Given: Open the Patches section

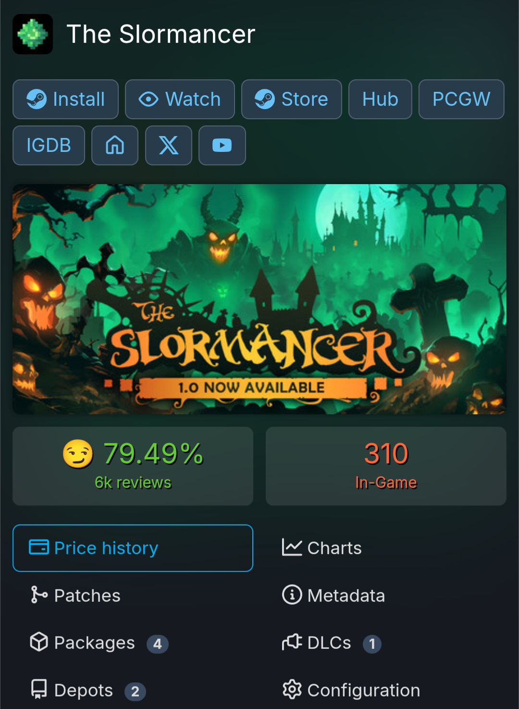Looking at the screenshot, I should tap(133, 596).
